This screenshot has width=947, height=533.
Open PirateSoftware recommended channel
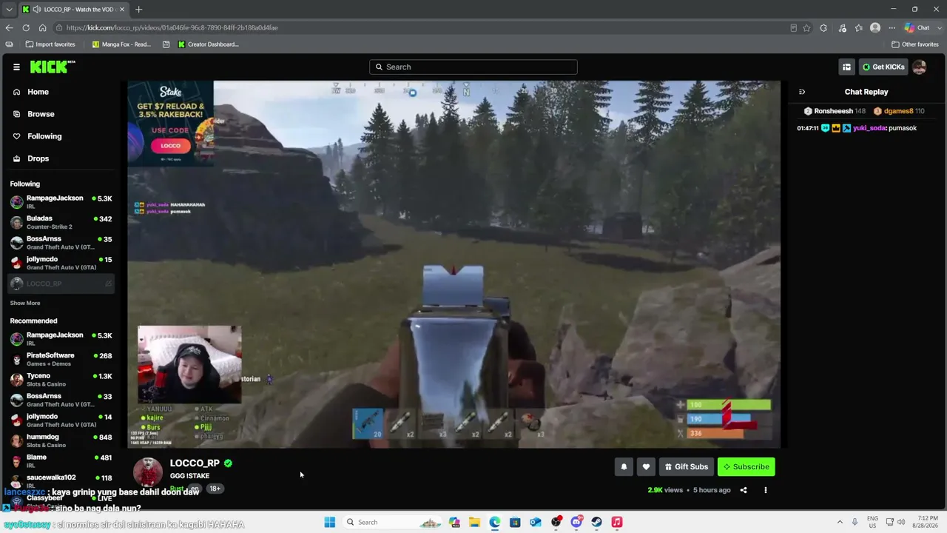(61, 359)
